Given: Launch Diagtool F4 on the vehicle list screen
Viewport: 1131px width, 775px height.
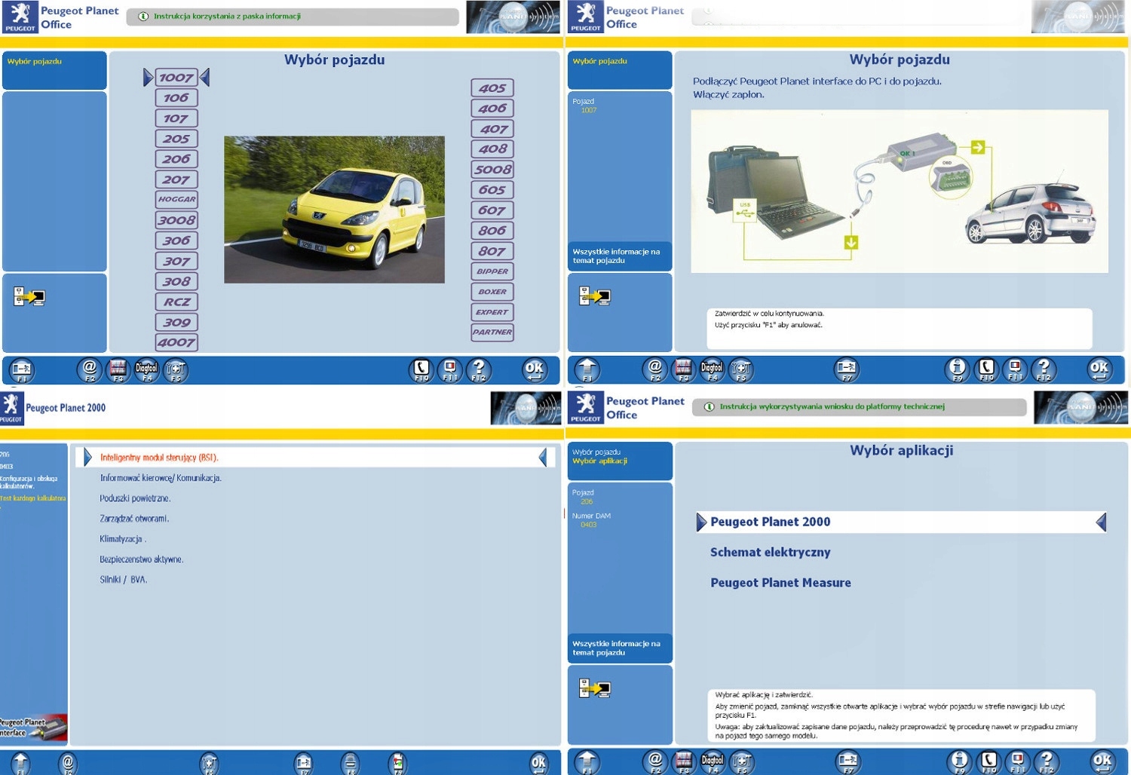Looking at the screenshot, I should [x=146, y=369].
